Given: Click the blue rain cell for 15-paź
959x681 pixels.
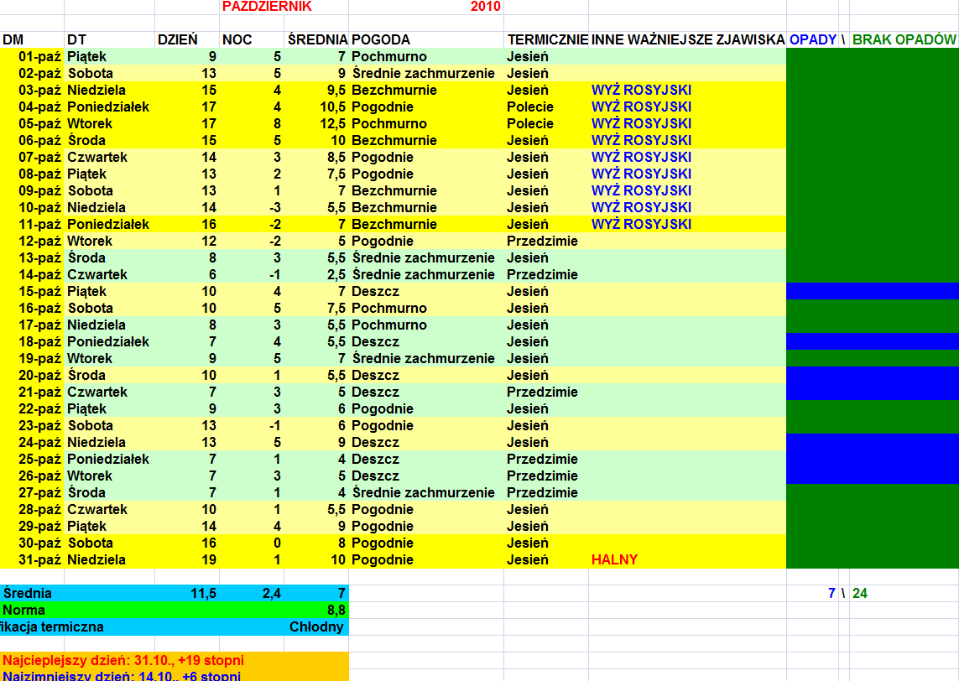Looking at the screenshot, I should [872, 291].
